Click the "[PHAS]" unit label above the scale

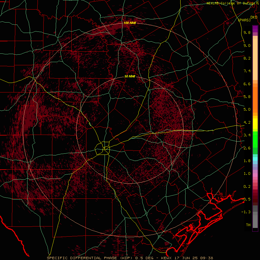click(244, 20)
